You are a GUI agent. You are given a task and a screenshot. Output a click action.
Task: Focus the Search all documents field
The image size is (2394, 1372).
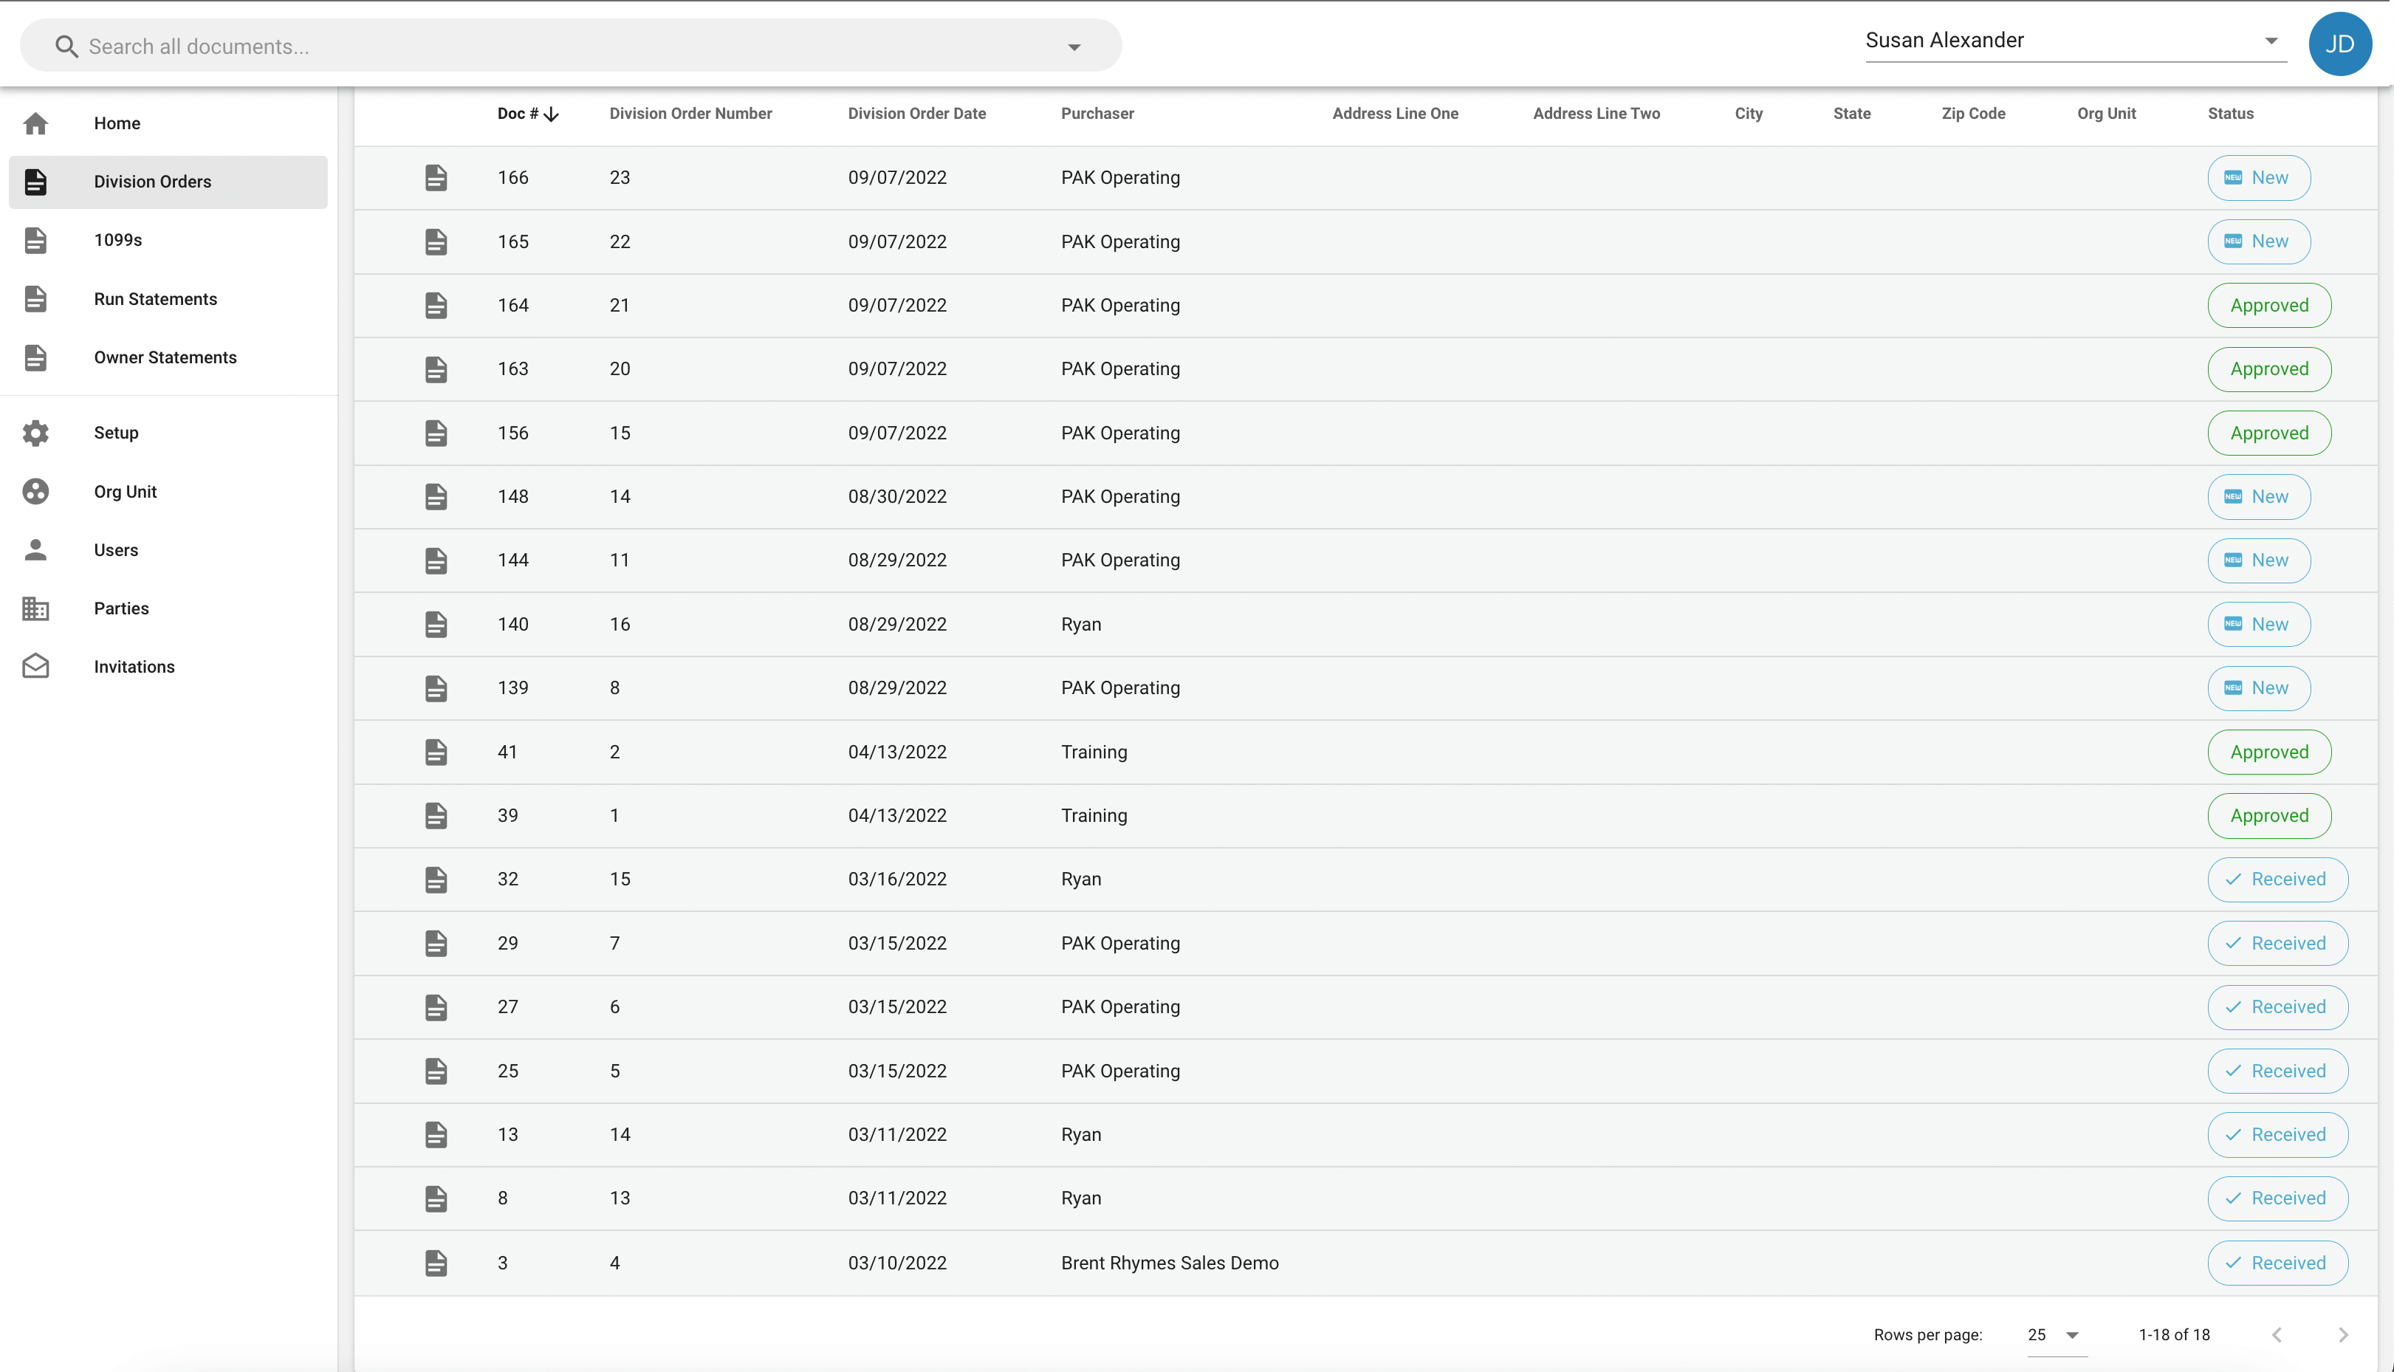click(x=570, y=47)
